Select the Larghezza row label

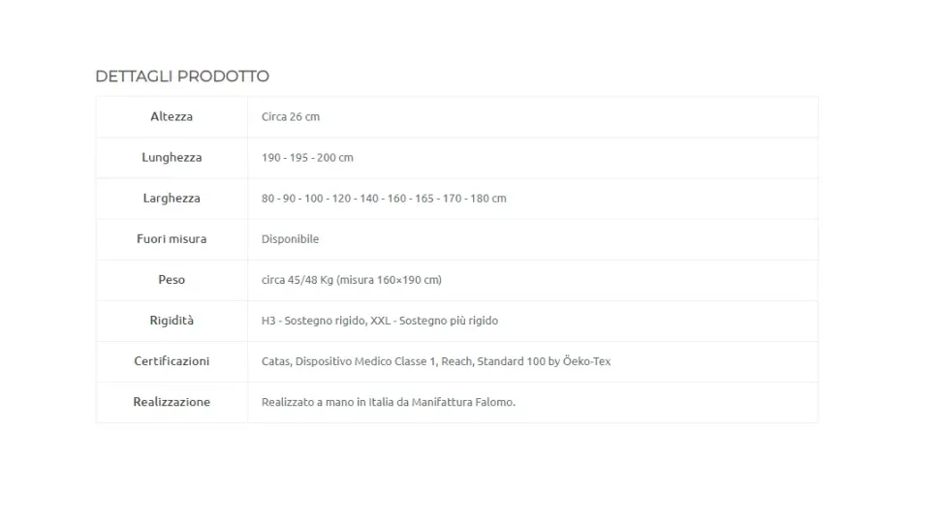point(172,198)
